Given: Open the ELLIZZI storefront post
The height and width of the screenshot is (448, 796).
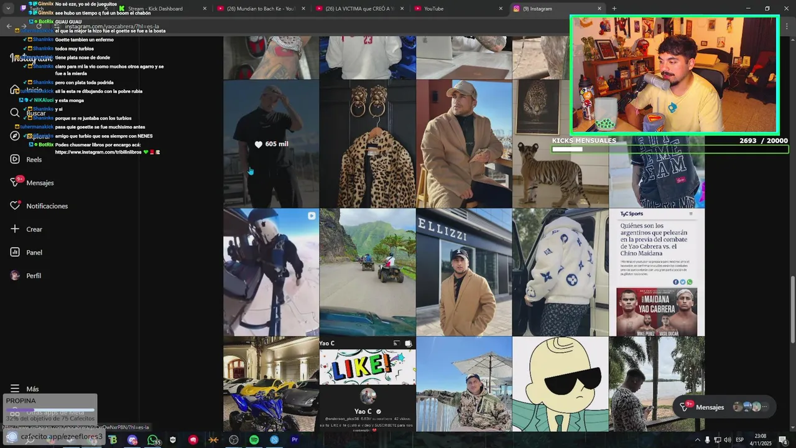Looking at the screenshot, I should (464, 272).
